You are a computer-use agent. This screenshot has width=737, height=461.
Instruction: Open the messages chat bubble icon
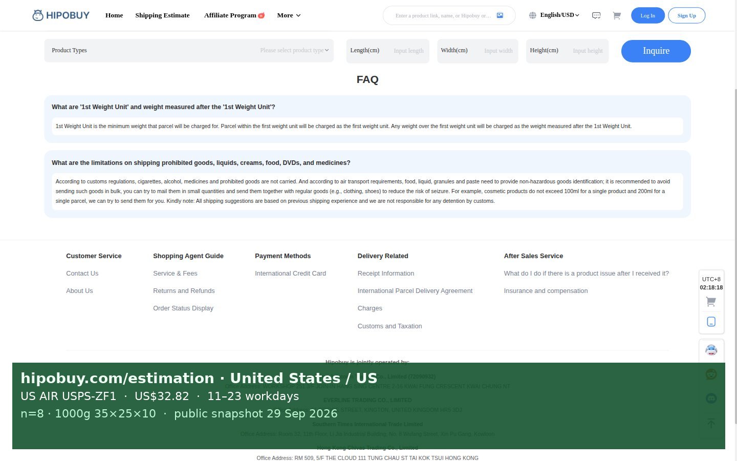[596, 15]
